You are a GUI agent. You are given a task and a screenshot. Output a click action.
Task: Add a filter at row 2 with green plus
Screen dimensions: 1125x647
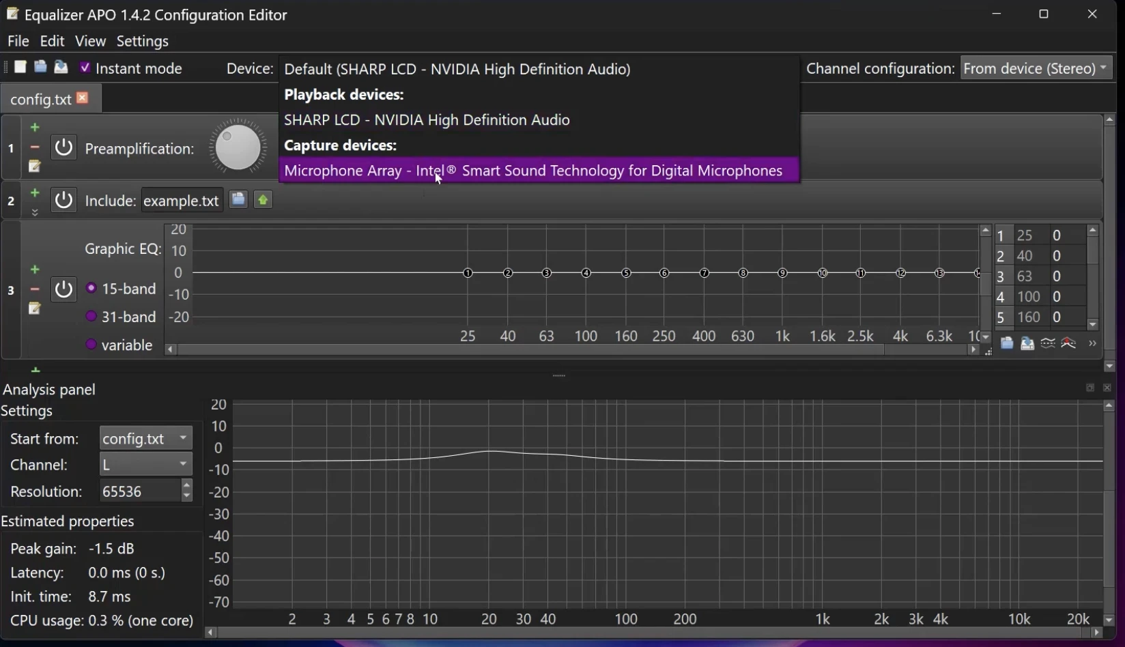point(35,194)
